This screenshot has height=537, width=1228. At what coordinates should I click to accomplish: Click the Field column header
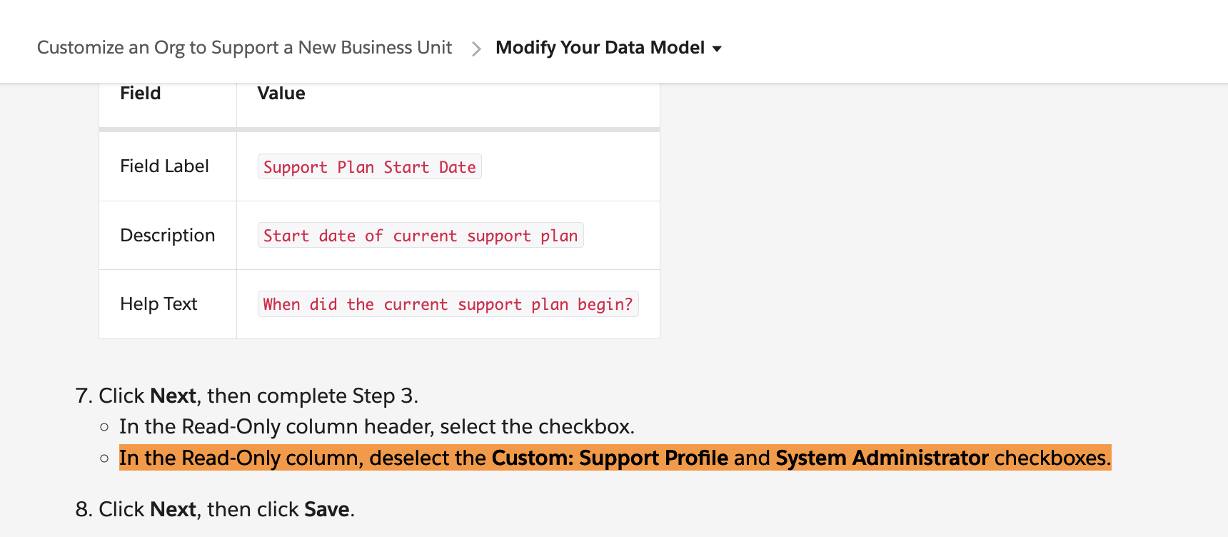(x=141, y=94)
